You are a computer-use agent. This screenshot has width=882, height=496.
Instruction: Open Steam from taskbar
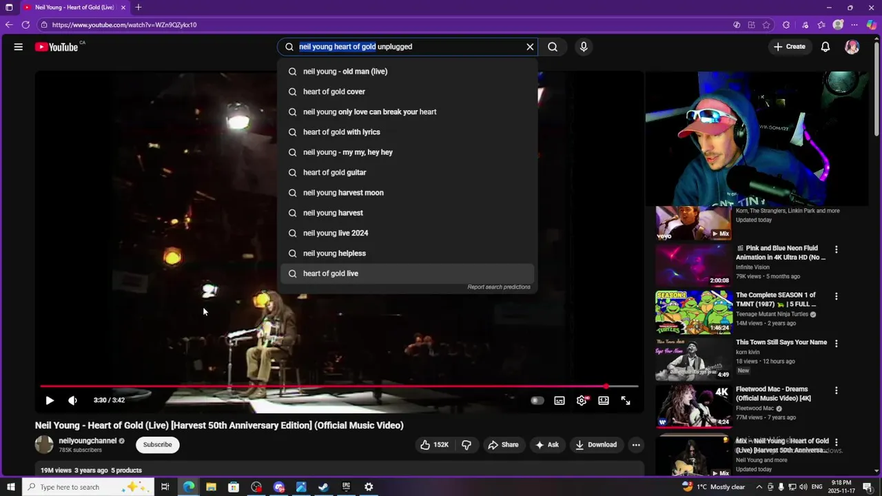tap(323, 487)
